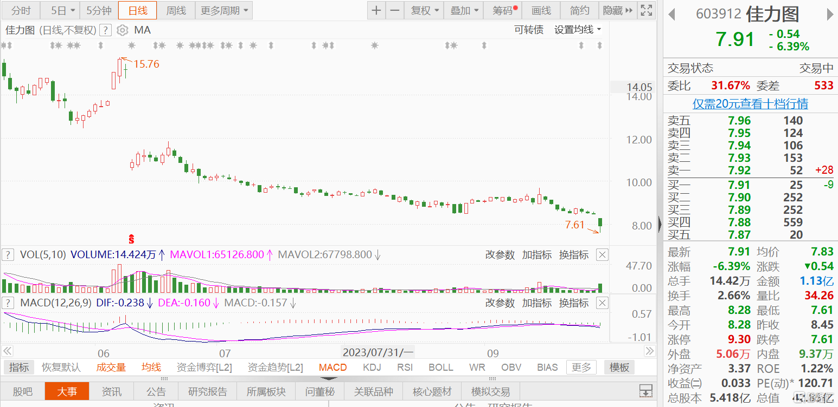
Task: Open 叠加 overlay dropdown
Action: 464,10
